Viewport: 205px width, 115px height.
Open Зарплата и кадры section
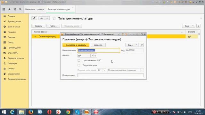[16, 58]
